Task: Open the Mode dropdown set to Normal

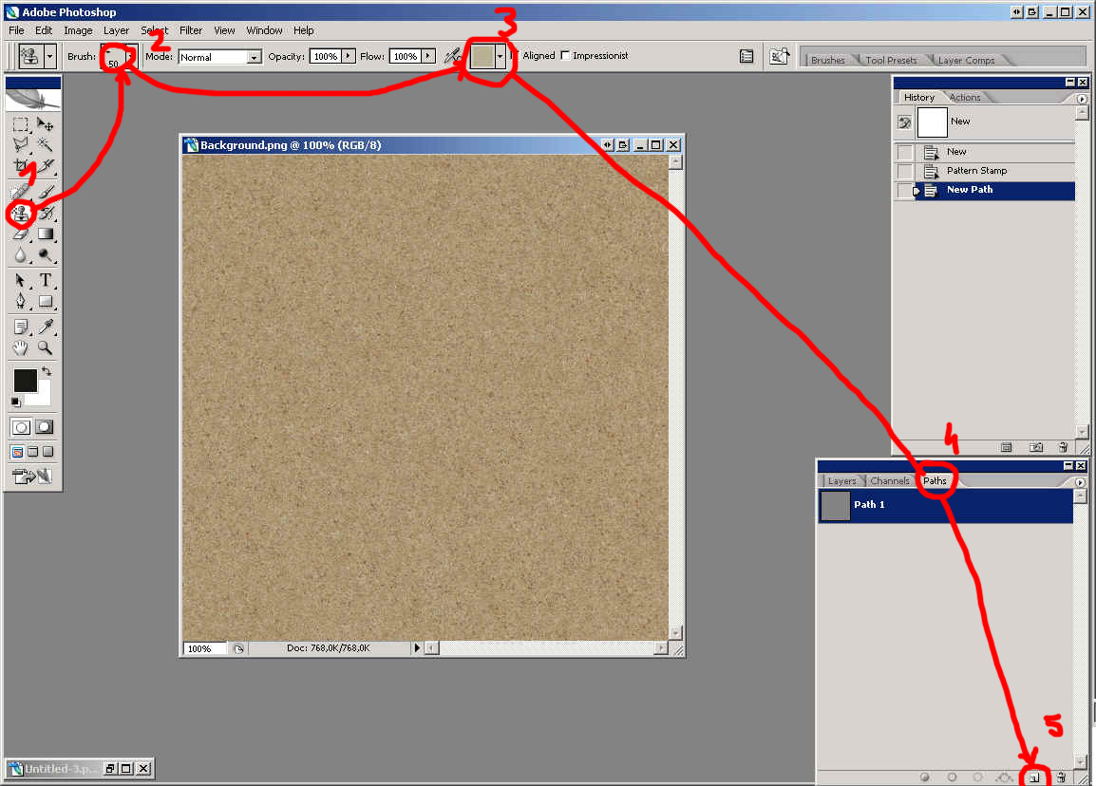Action: pos(254,57)
